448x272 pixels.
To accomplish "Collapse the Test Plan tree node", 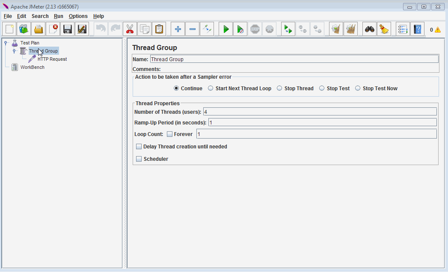I will tap(6, 43).
